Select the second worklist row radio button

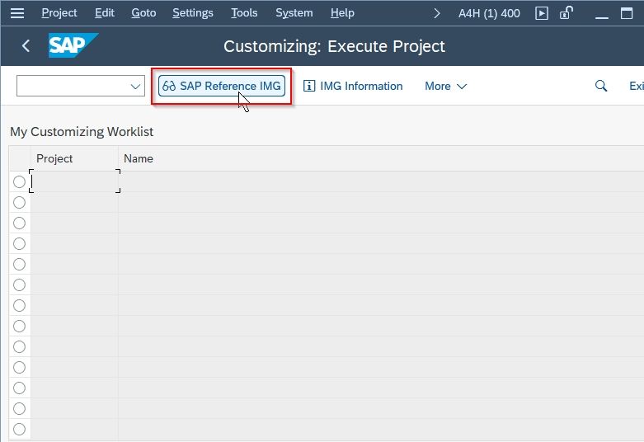pos(19,202)
